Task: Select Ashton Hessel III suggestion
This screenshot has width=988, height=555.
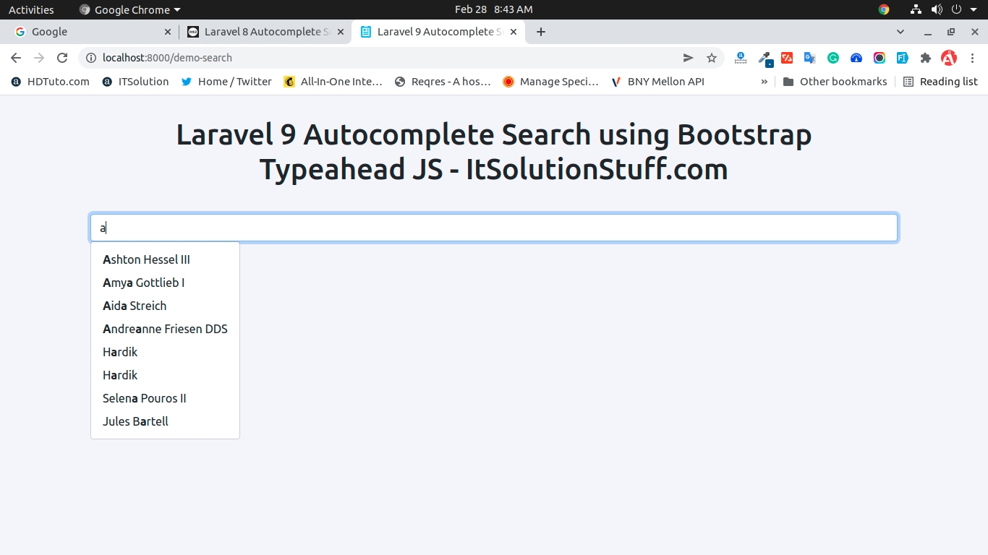Action: click(146, 259)
